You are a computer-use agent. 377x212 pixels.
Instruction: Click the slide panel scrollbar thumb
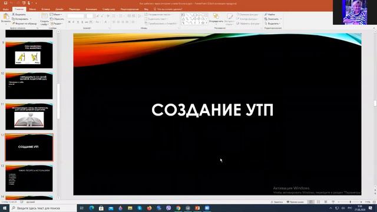point(58,101)
